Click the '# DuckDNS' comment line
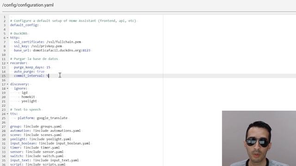Screen dimensions: 296x166 [18, 34]
